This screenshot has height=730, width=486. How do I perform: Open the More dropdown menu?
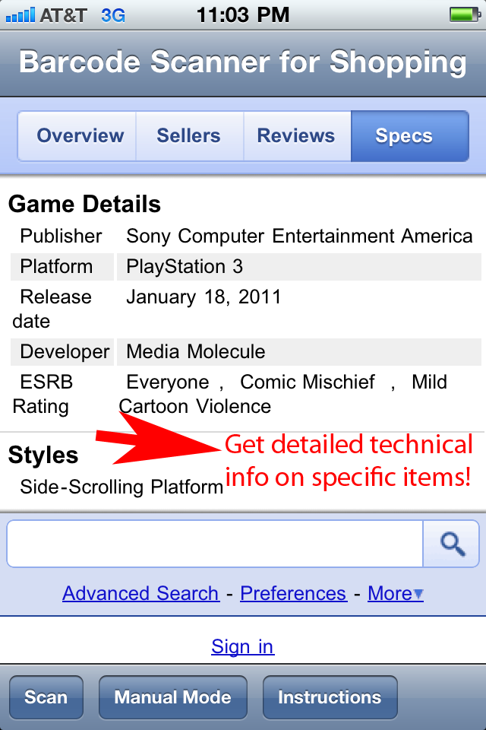pyautogui.click(x=395, y=593)
